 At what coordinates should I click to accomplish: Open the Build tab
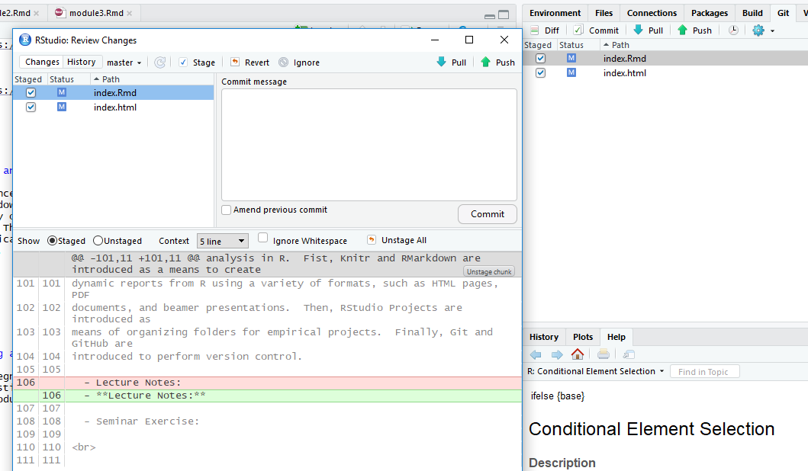click(752, 13)
